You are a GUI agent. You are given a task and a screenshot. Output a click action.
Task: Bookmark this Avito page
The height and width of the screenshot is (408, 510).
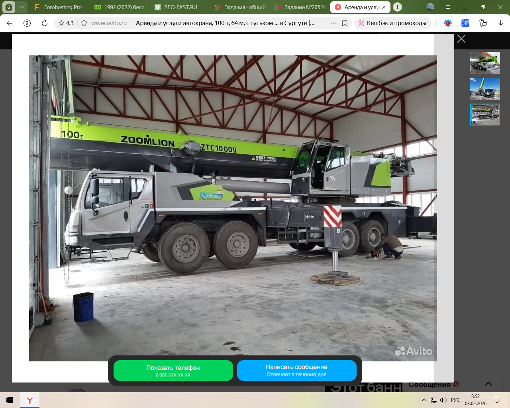(x=345, y=23)
